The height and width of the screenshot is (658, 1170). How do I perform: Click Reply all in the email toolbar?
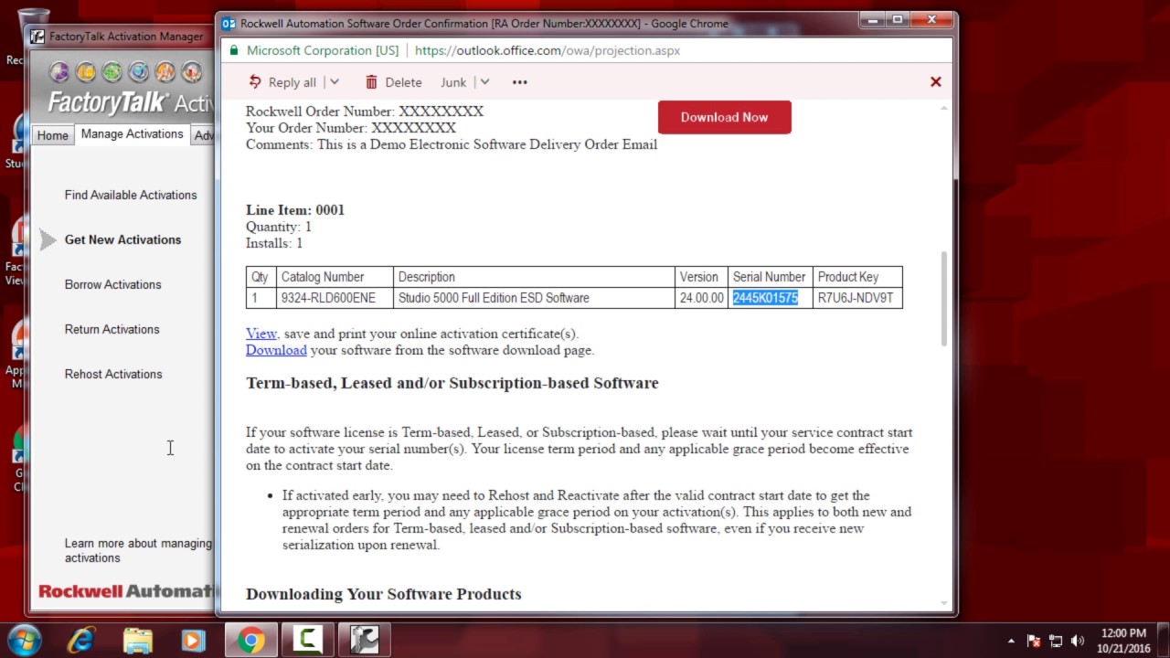(282, 82)
